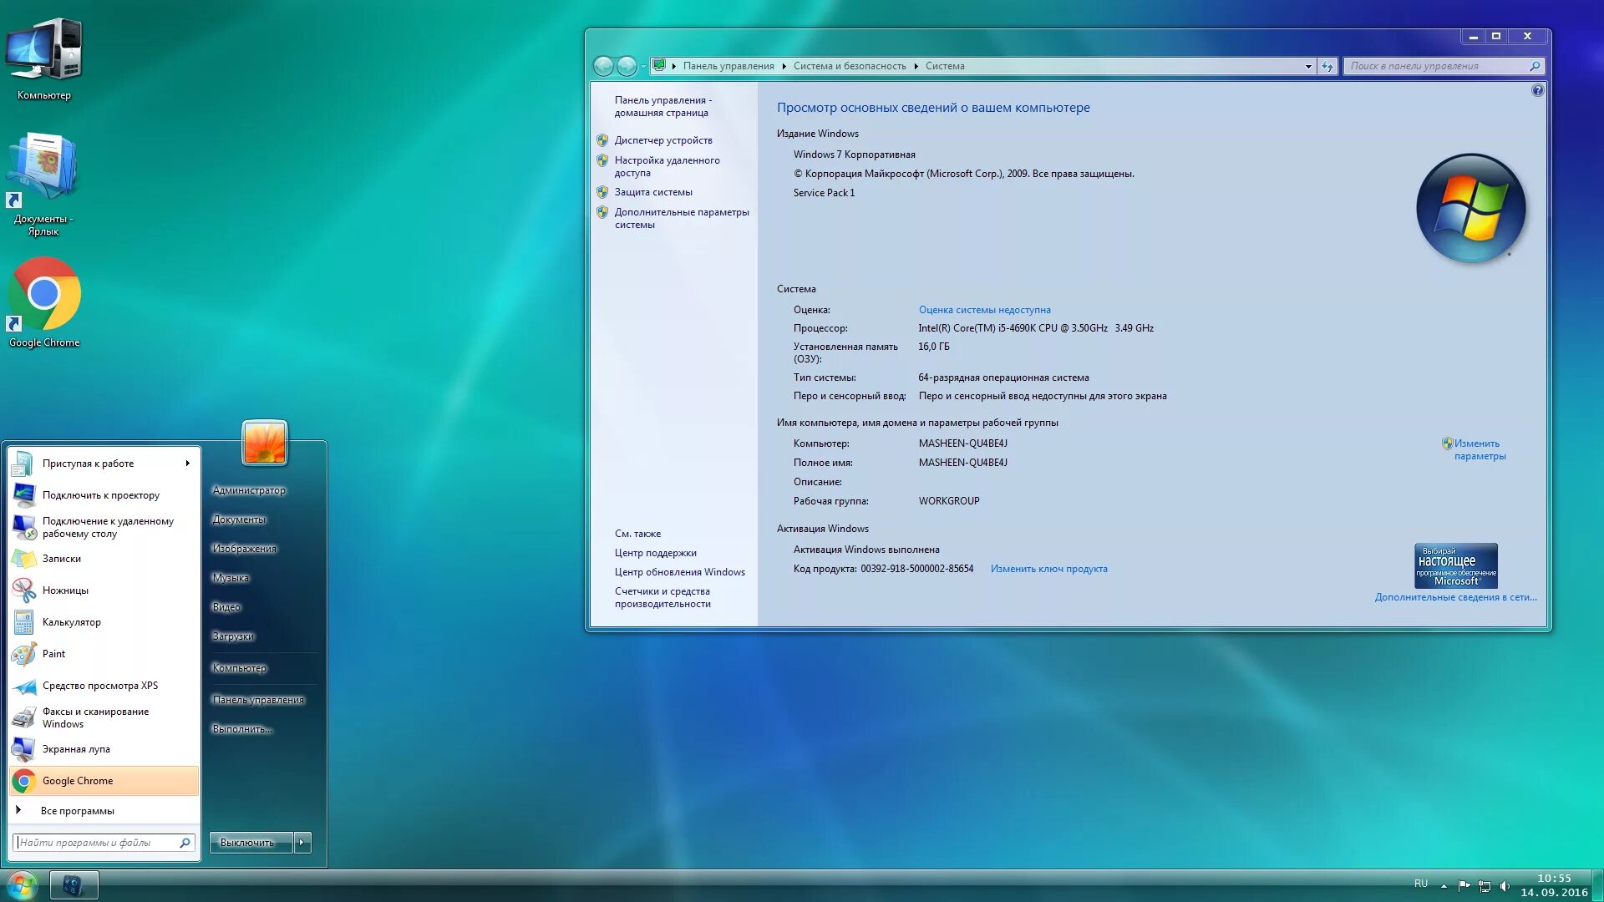Click the refresh button in address bar
Viewport: 1604px width, 902px height.
(x=1327, y=66)
